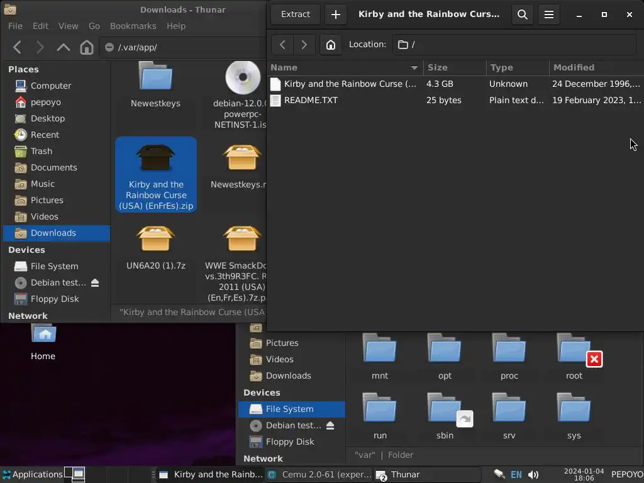The image size is (644, 483).
Task: Open the Edit menu in Thunar
Action: coord(40,26)
